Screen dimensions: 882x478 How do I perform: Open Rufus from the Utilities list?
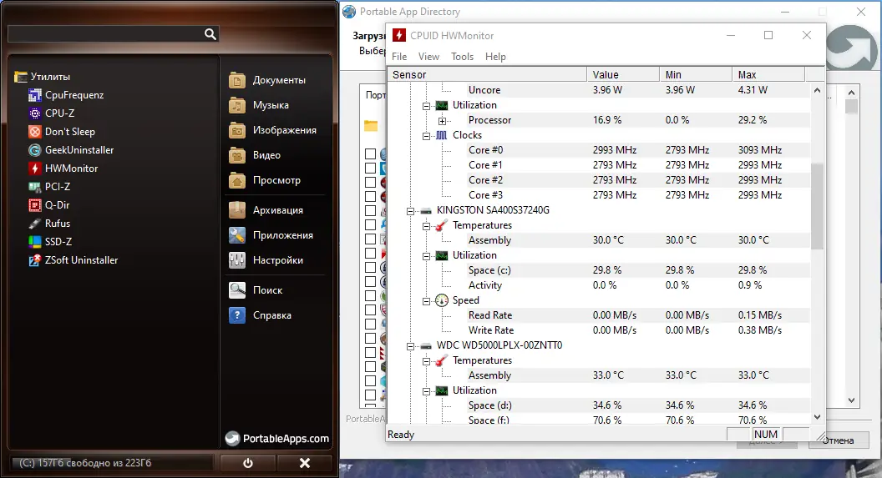[49, 223]
